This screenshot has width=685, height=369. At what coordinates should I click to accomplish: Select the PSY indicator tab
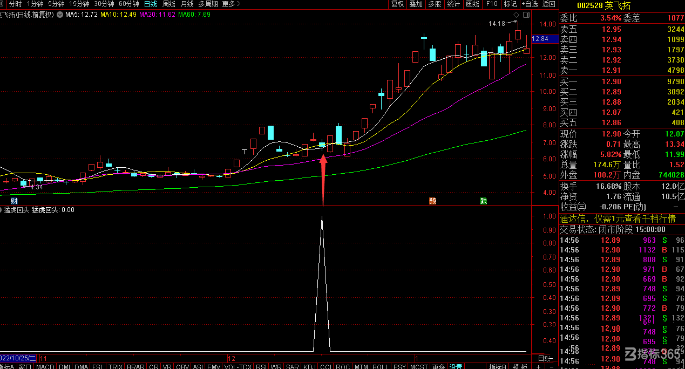click(399, 366)
